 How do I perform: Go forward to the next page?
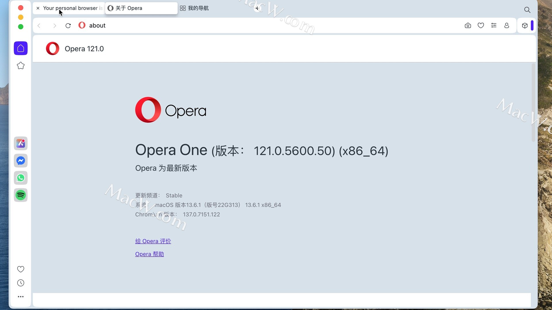55,26
